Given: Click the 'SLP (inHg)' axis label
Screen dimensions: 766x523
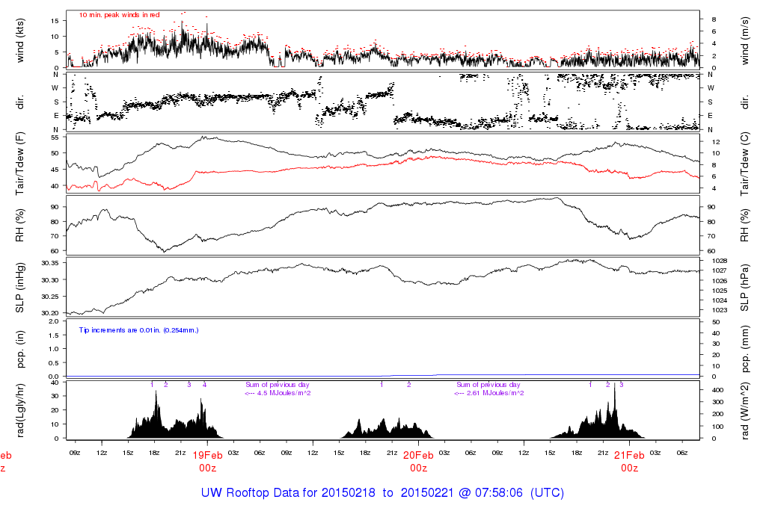Looking at the screenshot, I should pos(20,288).
